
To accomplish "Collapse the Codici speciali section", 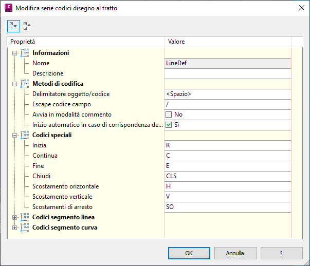I will (x=14, y=135).
